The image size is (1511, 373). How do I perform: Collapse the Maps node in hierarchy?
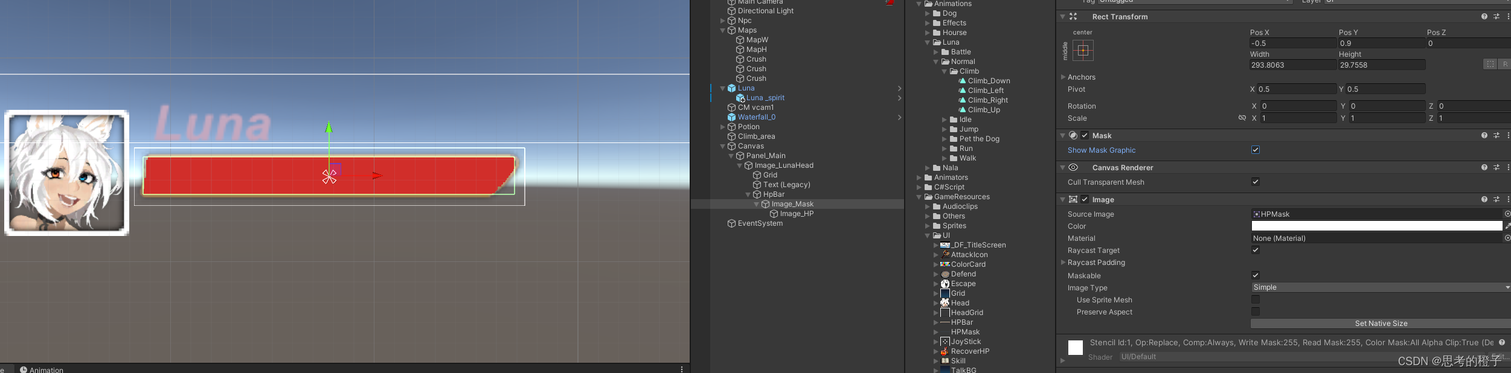click(722, 30)
